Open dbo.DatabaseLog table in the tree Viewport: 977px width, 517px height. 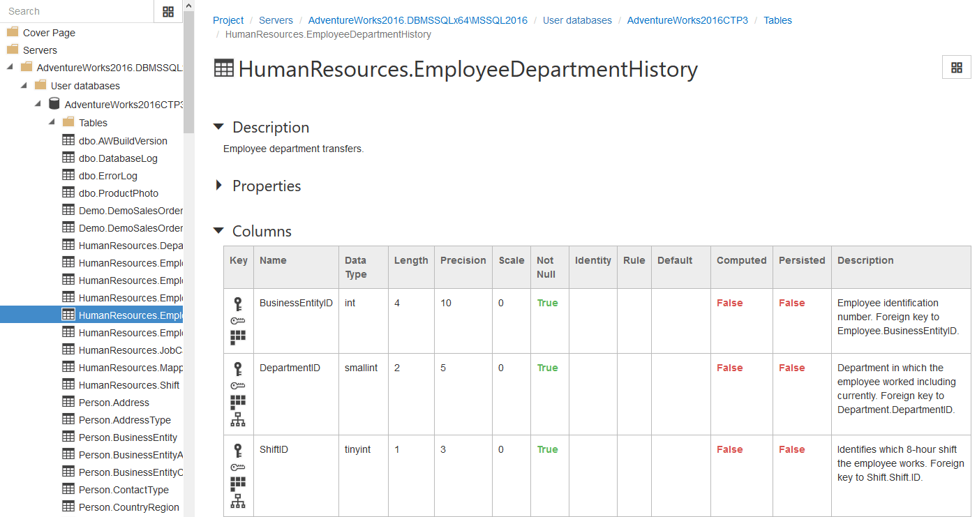(118, 158)
